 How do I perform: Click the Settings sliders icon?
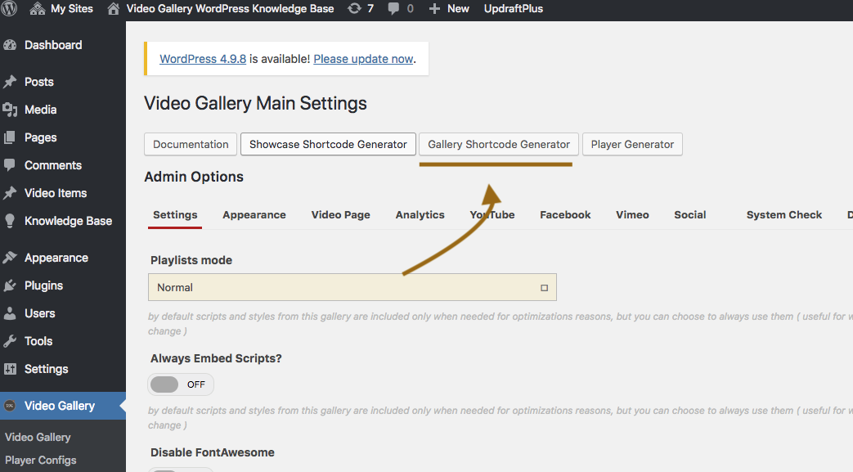10,369
